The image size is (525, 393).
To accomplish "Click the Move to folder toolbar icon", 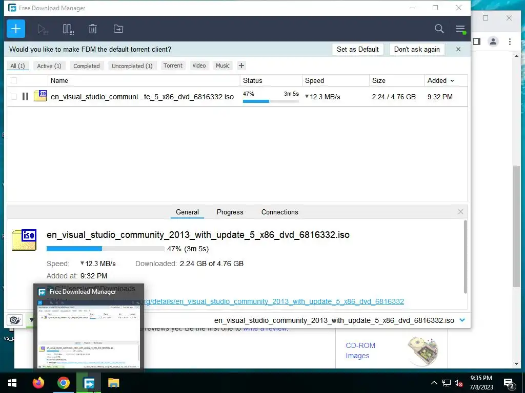I will 118,29.
